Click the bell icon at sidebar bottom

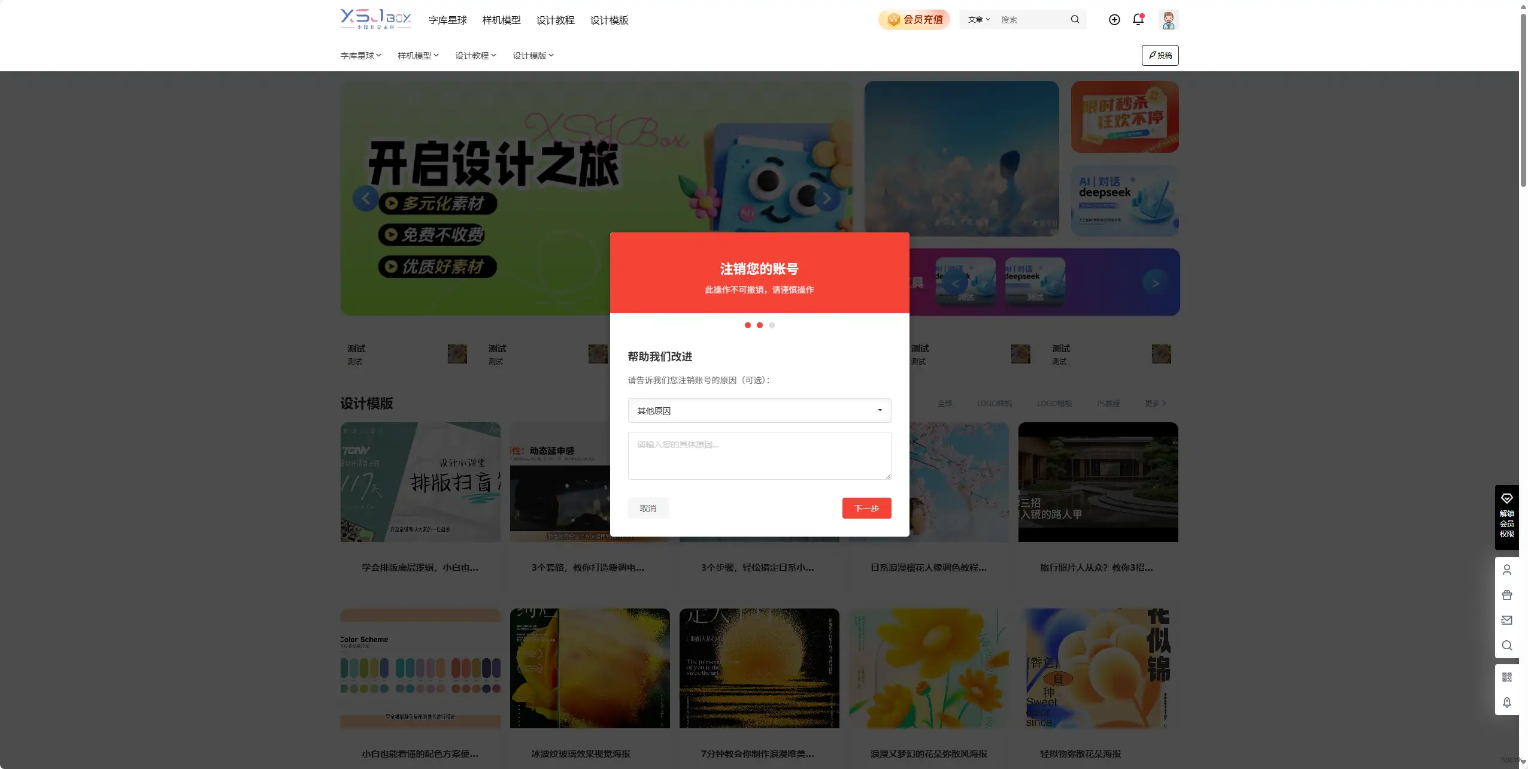pyautogui.click(x=1508, y=703)
